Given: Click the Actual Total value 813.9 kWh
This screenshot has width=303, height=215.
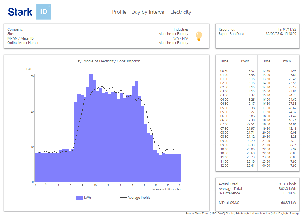Looking at the screenshot, I should pos(287,184).
